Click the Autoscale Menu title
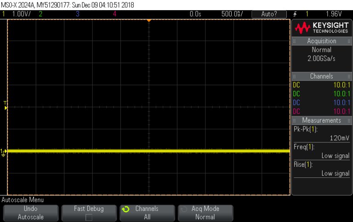The image size is (353, 222). tap(23, 200)
